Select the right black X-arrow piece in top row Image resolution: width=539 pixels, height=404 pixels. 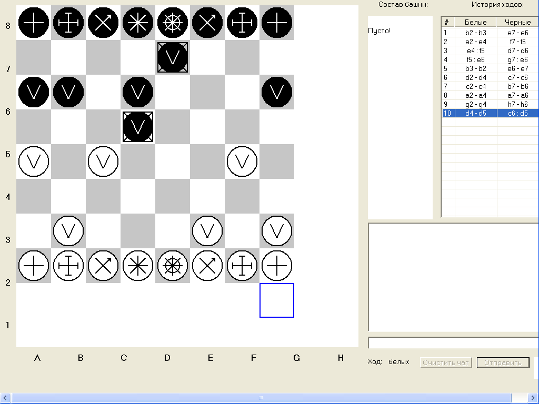207,23
